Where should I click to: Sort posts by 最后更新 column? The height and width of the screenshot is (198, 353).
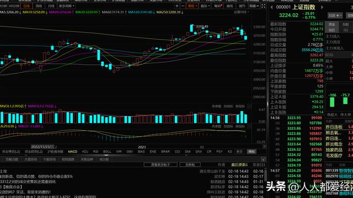tap(239, 165)
